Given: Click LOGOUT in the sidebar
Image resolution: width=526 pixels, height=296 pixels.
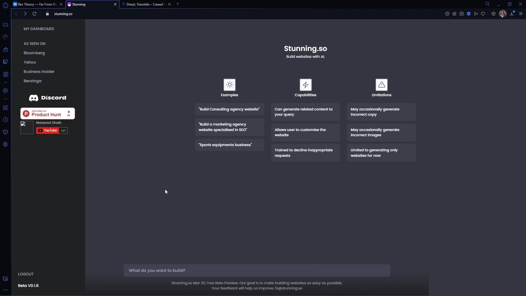Looking at the screenshot, I should 26,274.
